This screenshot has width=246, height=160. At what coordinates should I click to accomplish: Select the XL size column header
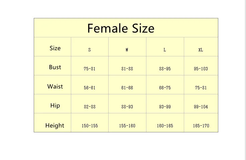[201, 50]
